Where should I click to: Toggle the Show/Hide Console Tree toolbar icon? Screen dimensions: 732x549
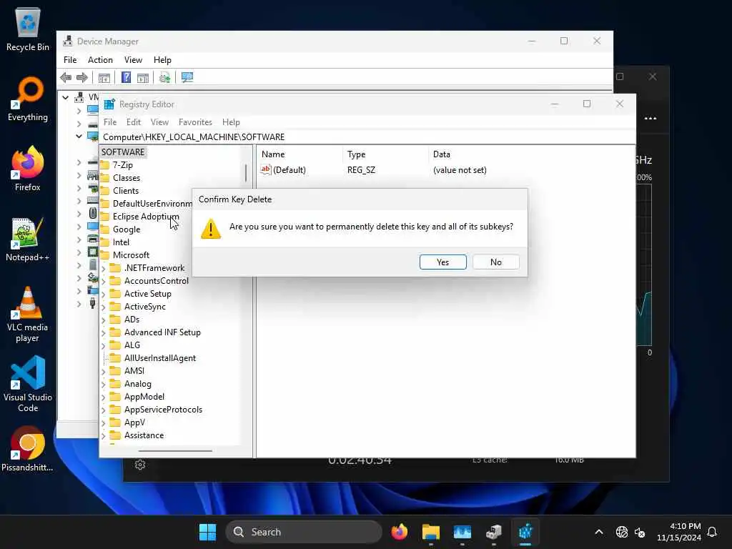coord(104,77)
